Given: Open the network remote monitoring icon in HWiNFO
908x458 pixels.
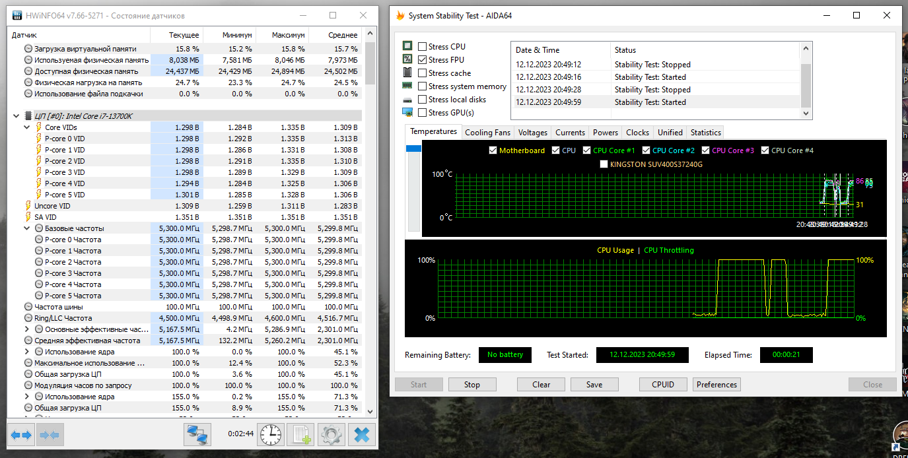Looking at the screenshot, I should pos(197,435).
